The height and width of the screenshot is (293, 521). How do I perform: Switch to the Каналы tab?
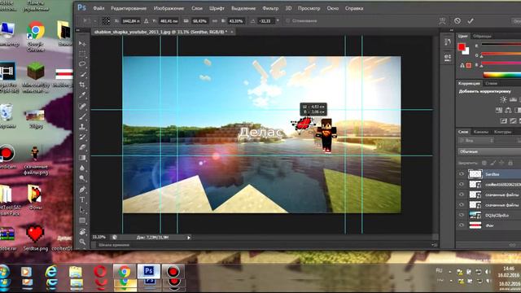pos(481,132)
